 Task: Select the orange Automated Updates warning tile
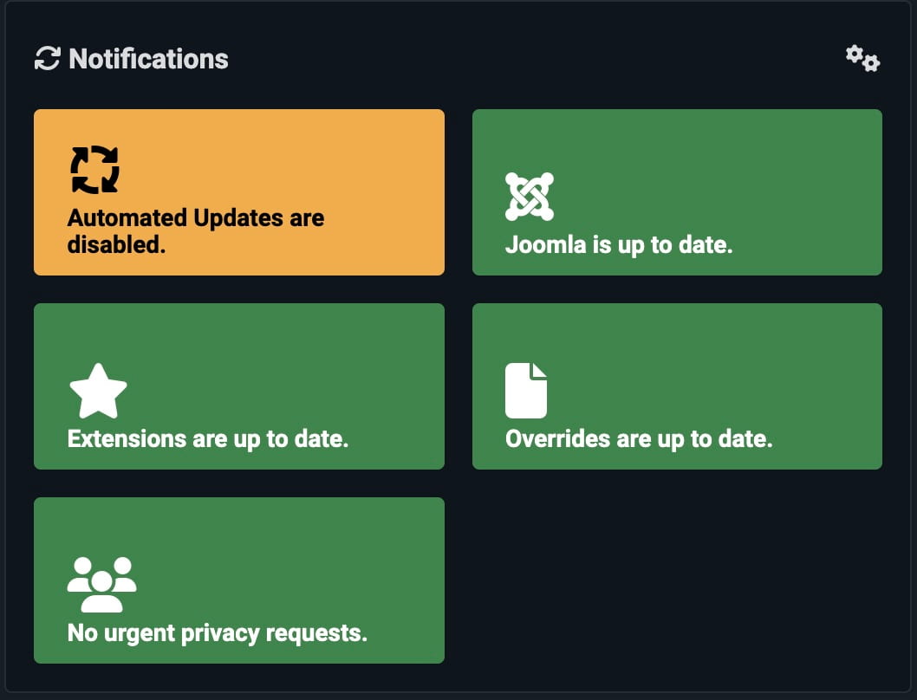pos(239,192)
